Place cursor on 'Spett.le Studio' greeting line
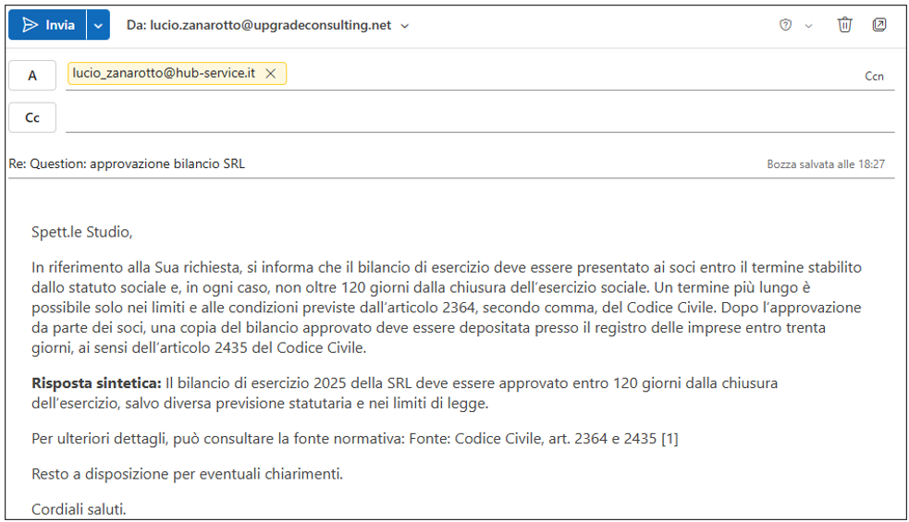This screenshot has width=909, height=522. click(81, 232)
